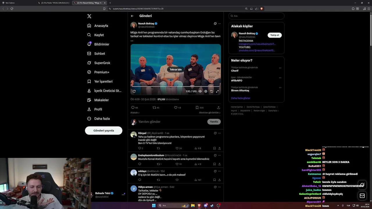Open more options on Endoplazmicreticulum reply
This screenshot has height=209, width=372.
[219, 155]
